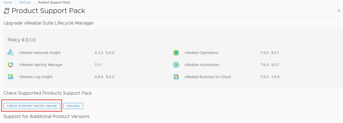Viewport: 343px width, 123px height.
Task: Click Check Supported Products Support Pack heading
Action: (48, 93)
